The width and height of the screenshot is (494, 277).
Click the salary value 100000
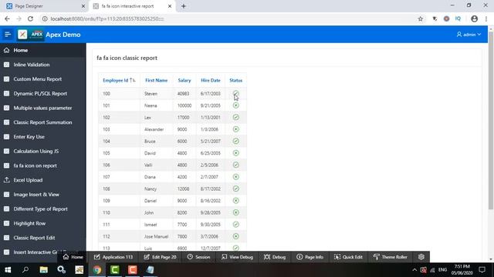coord(184,105)
